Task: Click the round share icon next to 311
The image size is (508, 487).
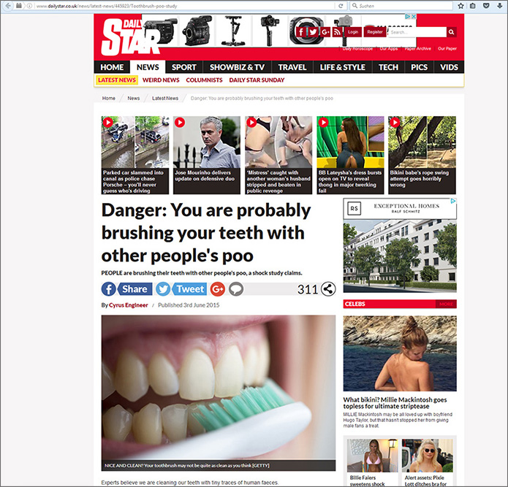Action: point(328,289)
